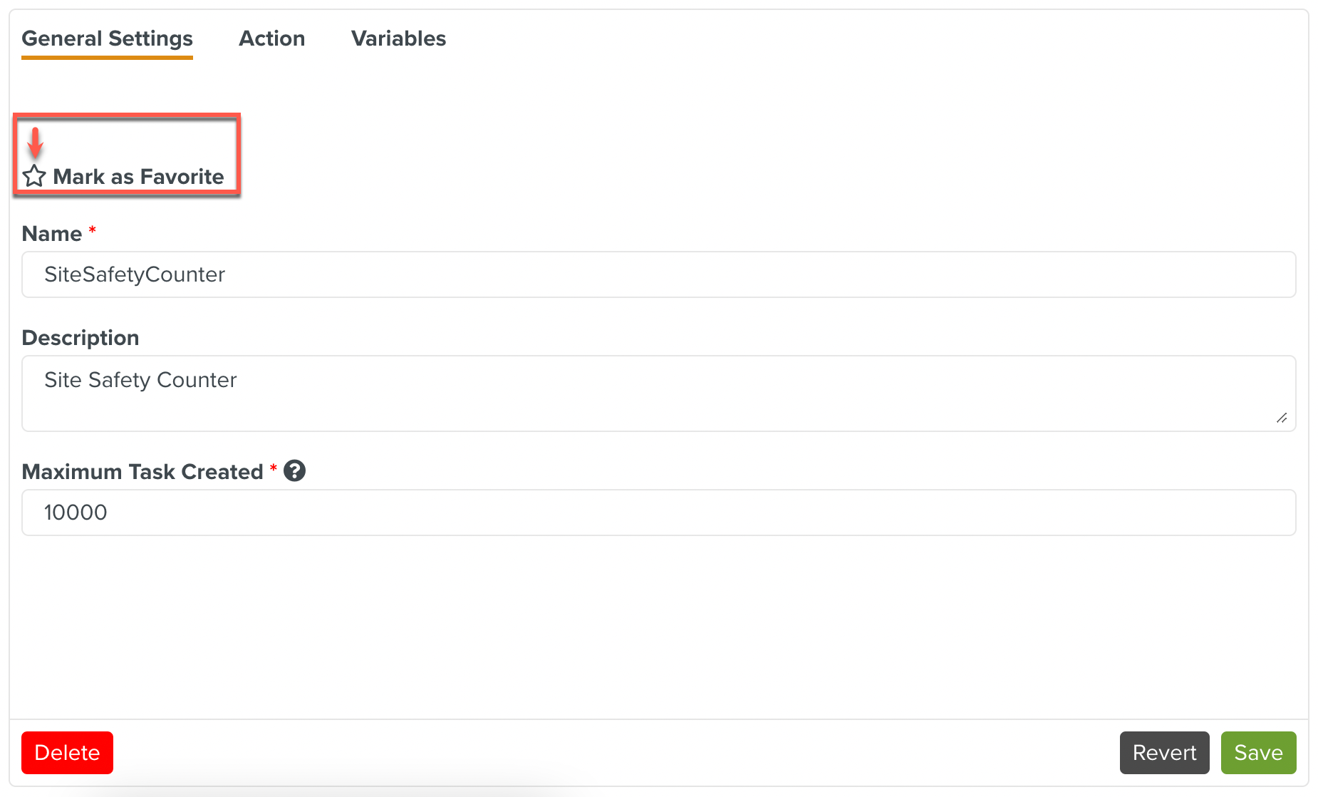Click into the Description text area

[x=659, y=394]
